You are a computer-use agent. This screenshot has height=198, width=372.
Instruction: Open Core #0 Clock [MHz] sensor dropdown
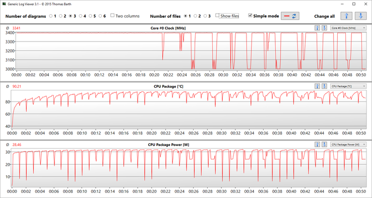[x=348, y=28]
